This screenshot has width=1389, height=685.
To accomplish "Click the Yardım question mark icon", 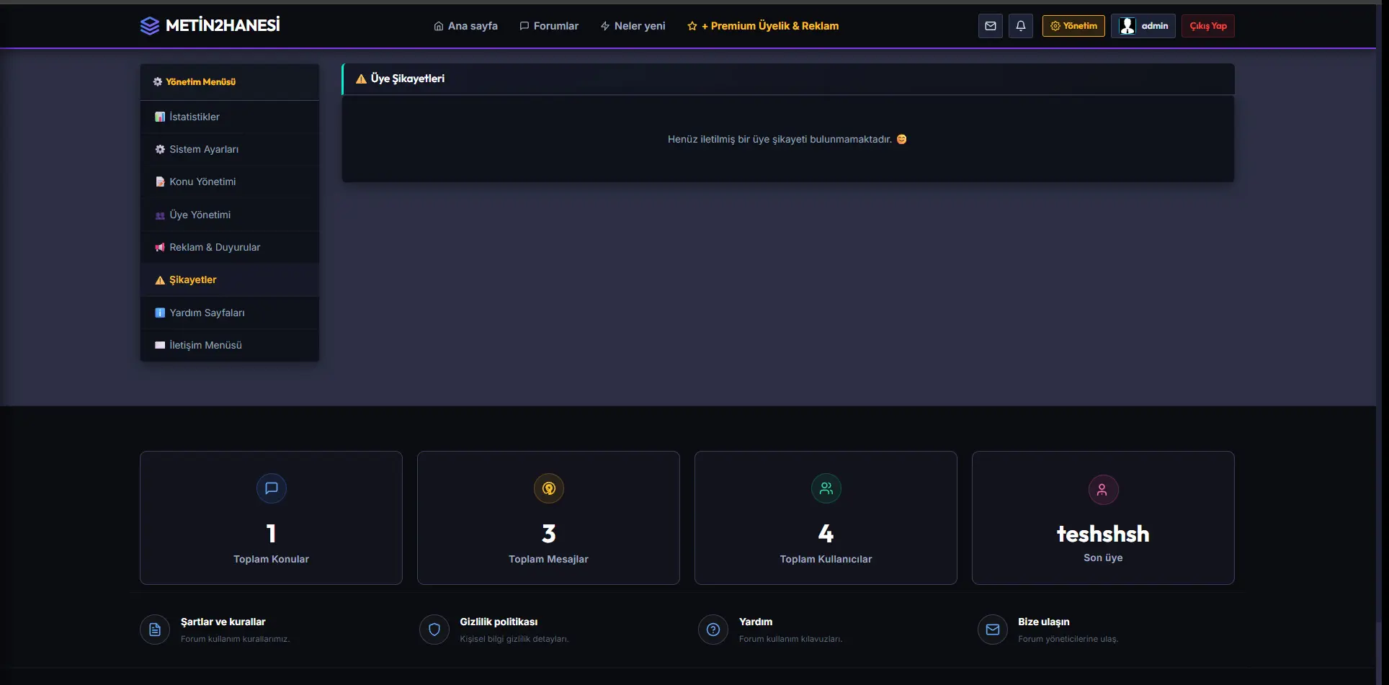I will click(x=713, y=630).
